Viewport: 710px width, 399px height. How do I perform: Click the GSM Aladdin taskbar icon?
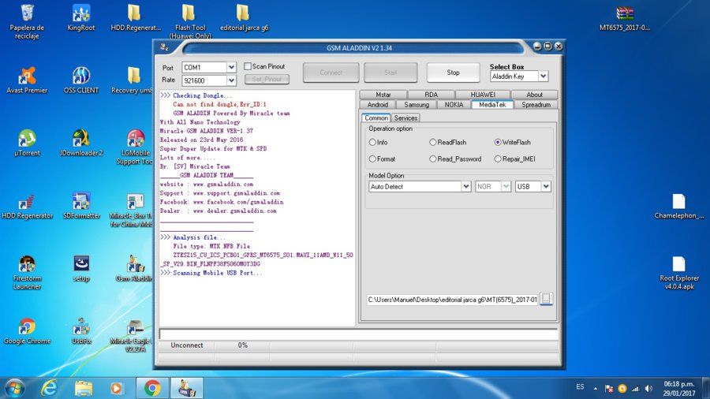[x=186, y=388]
